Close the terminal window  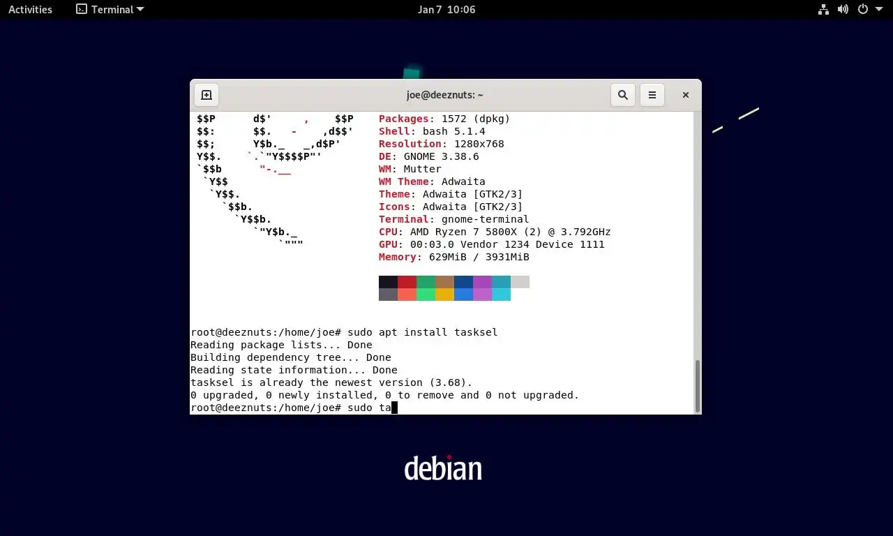pyautogui.click(x=686, y=95)
